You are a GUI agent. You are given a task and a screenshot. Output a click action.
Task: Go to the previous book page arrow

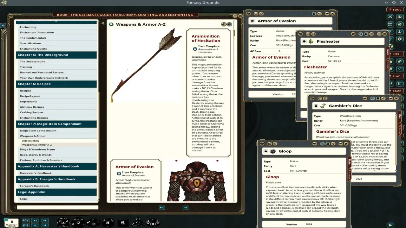click(162, 207)
